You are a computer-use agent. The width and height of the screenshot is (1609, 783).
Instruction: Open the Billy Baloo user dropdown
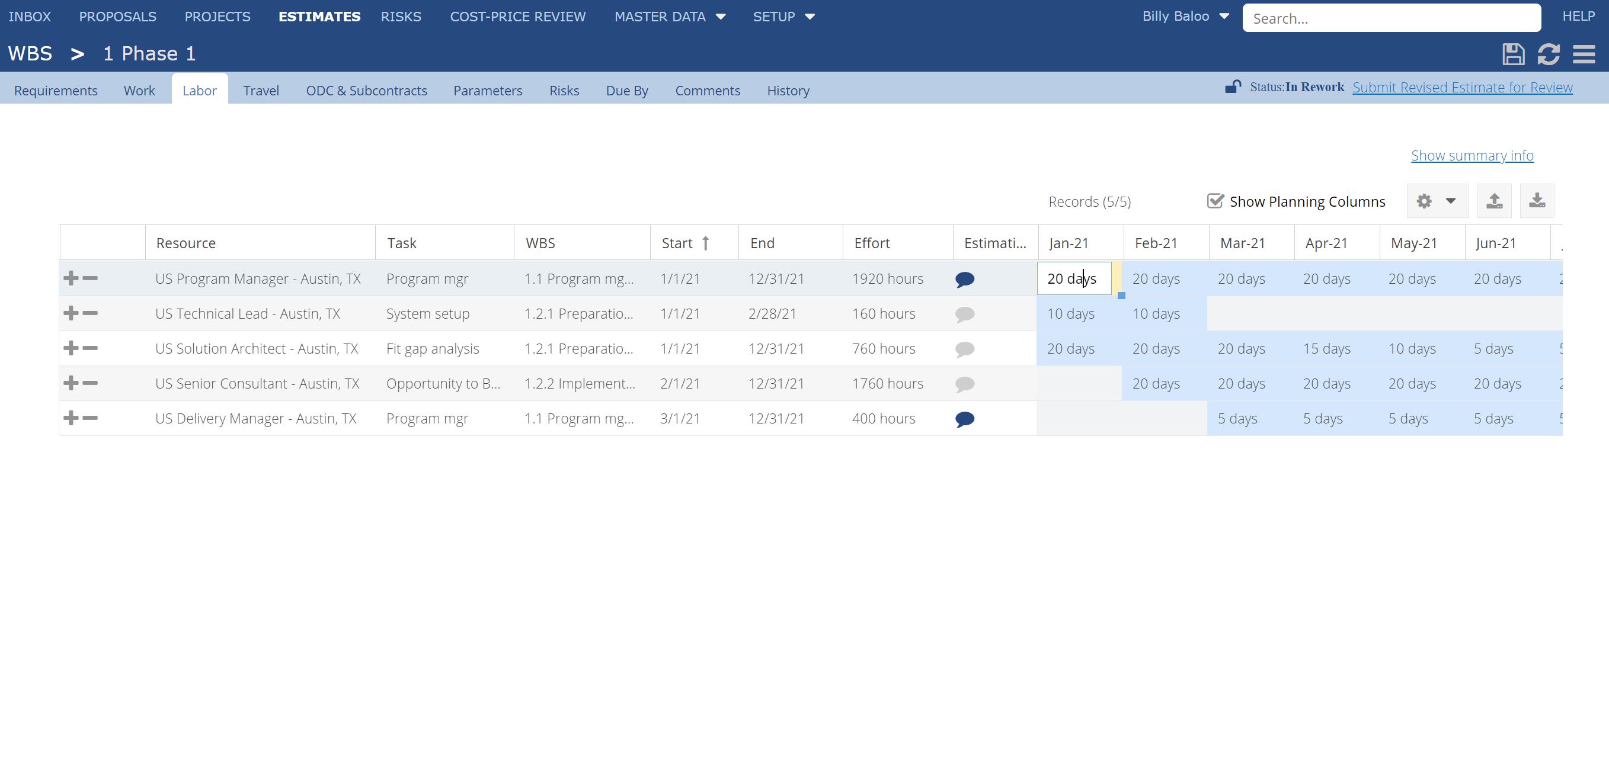(1185, 17)
